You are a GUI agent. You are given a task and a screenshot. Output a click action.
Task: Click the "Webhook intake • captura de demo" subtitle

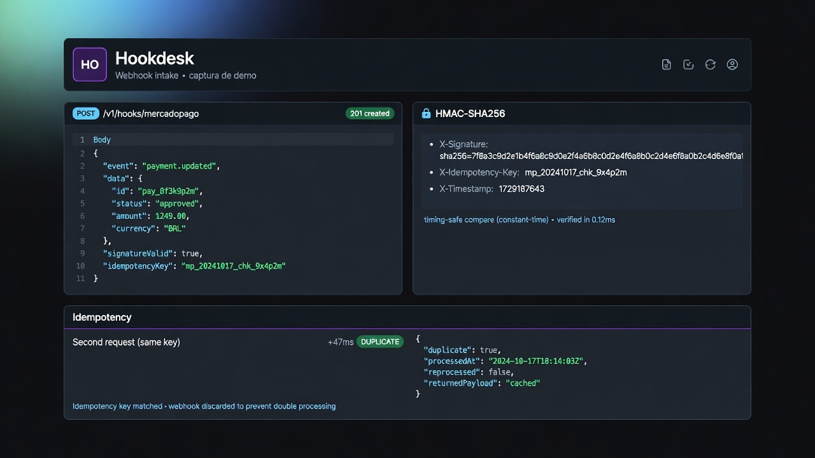click(x=186, y=75)
